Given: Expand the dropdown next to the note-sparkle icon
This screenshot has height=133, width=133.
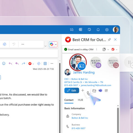Looking at the screenshot, I should pos(108,50).
